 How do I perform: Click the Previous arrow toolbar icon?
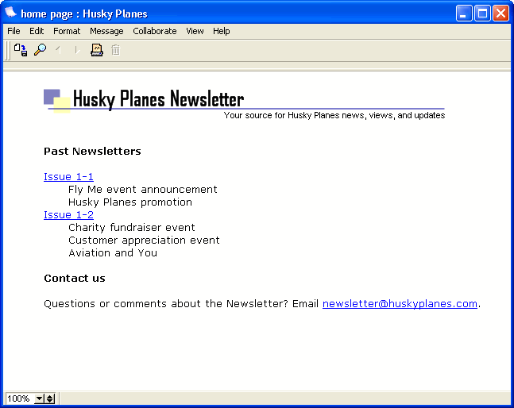(x=59, y=50)
